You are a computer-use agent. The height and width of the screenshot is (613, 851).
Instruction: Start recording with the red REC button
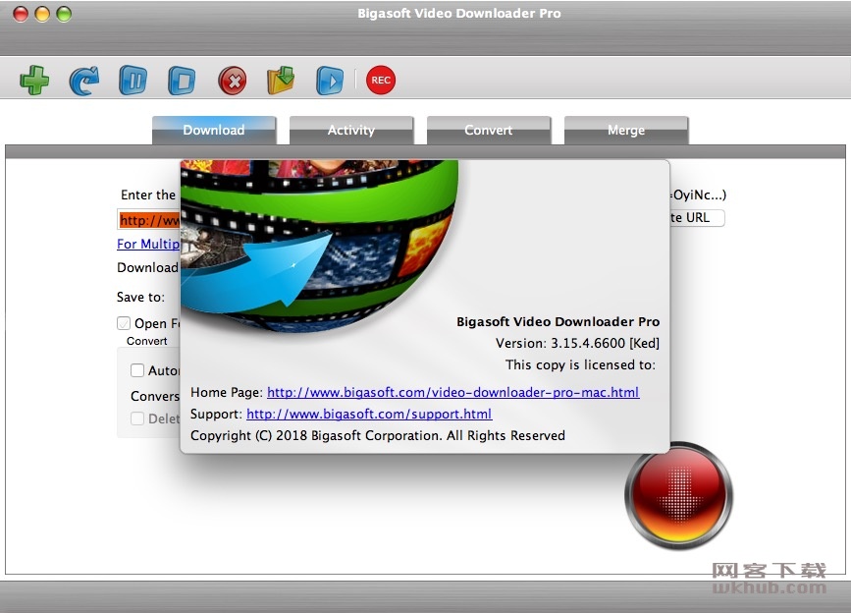click(x=381, y=80)
